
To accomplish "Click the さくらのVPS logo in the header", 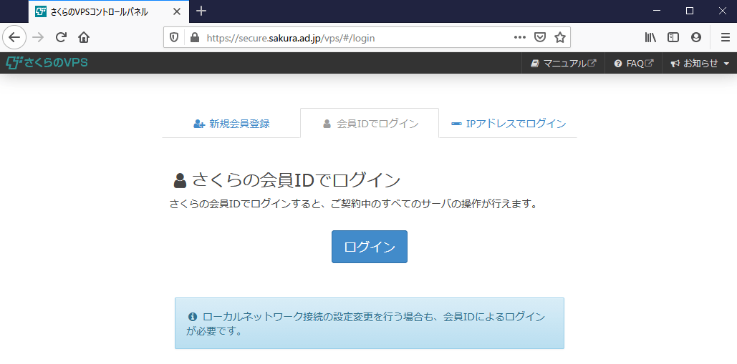I will 47,63.
